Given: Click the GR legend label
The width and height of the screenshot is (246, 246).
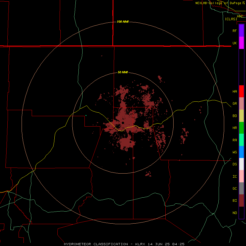Looking at the screenshot, I should pyautogui.click(x=235, y=104).
